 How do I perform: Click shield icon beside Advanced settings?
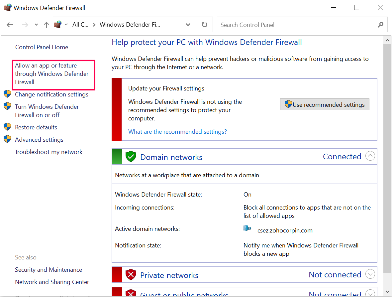click(8, 139)
